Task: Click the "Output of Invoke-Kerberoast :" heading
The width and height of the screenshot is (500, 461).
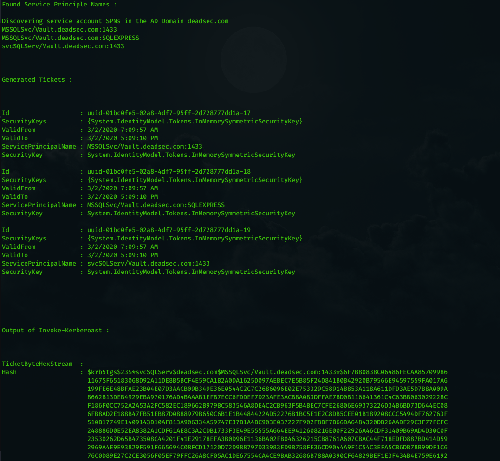Action: coord(56,330)
